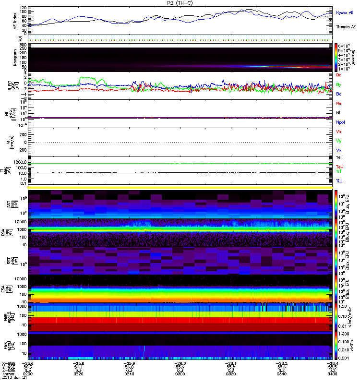This screenshot has width=360, height=384.
Task: Select the Kyoto AE legend label
Action: click(345, 13)
